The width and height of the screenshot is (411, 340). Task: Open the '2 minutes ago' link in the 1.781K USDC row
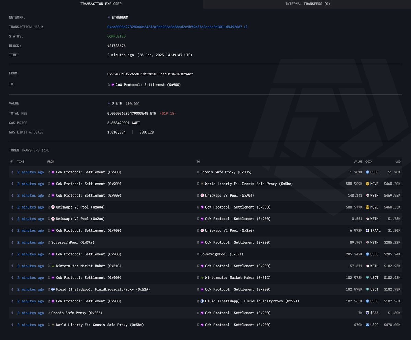31,172
